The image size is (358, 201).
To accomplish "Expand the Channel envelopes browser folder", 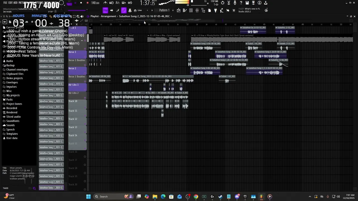I will coord(17,70).
